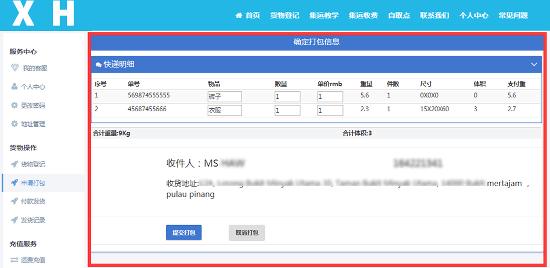550x268 pixels.
Task: Click the 物品 input field containing 裤子
Action: click(x=224, y=96)
